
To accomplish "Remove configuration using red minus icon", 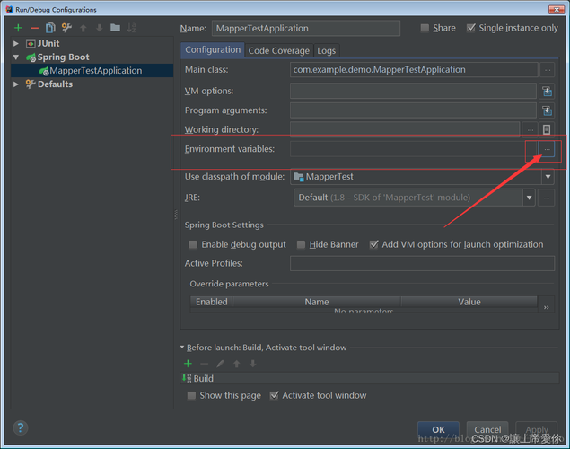I will click(x=34, y=28).
